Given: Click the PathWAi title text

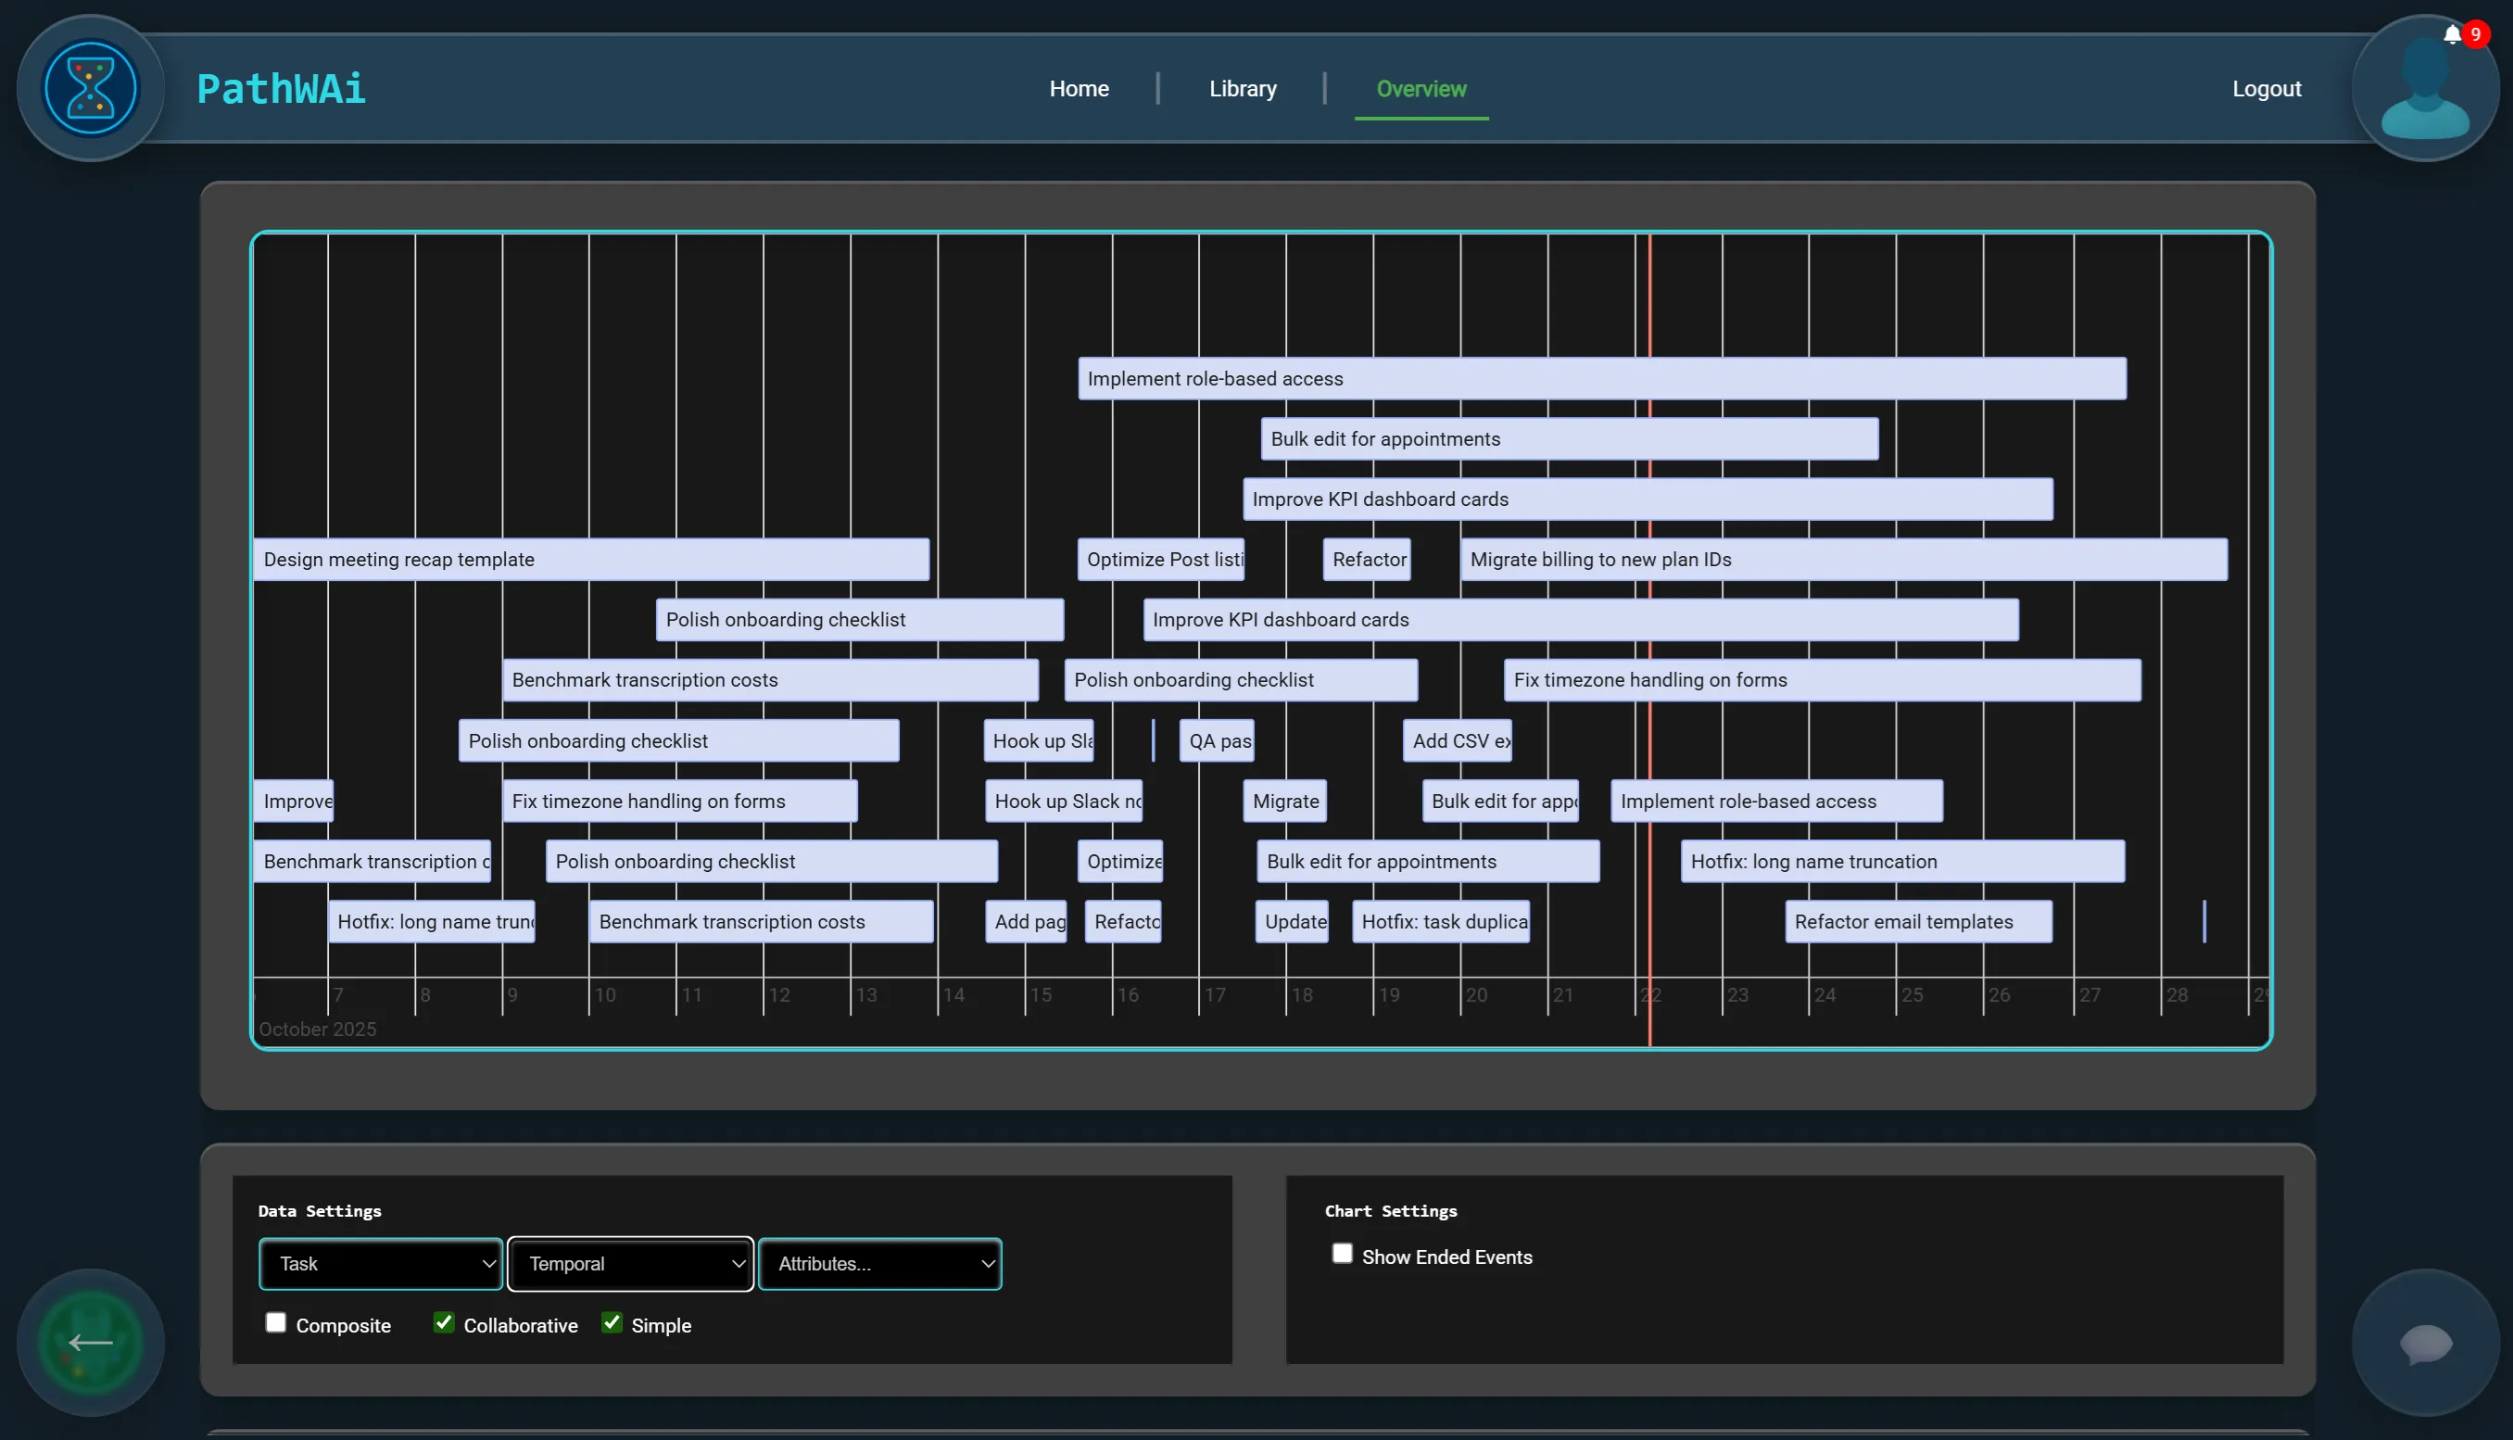Looking at the screenshot, I should click(x=281, y=89).
